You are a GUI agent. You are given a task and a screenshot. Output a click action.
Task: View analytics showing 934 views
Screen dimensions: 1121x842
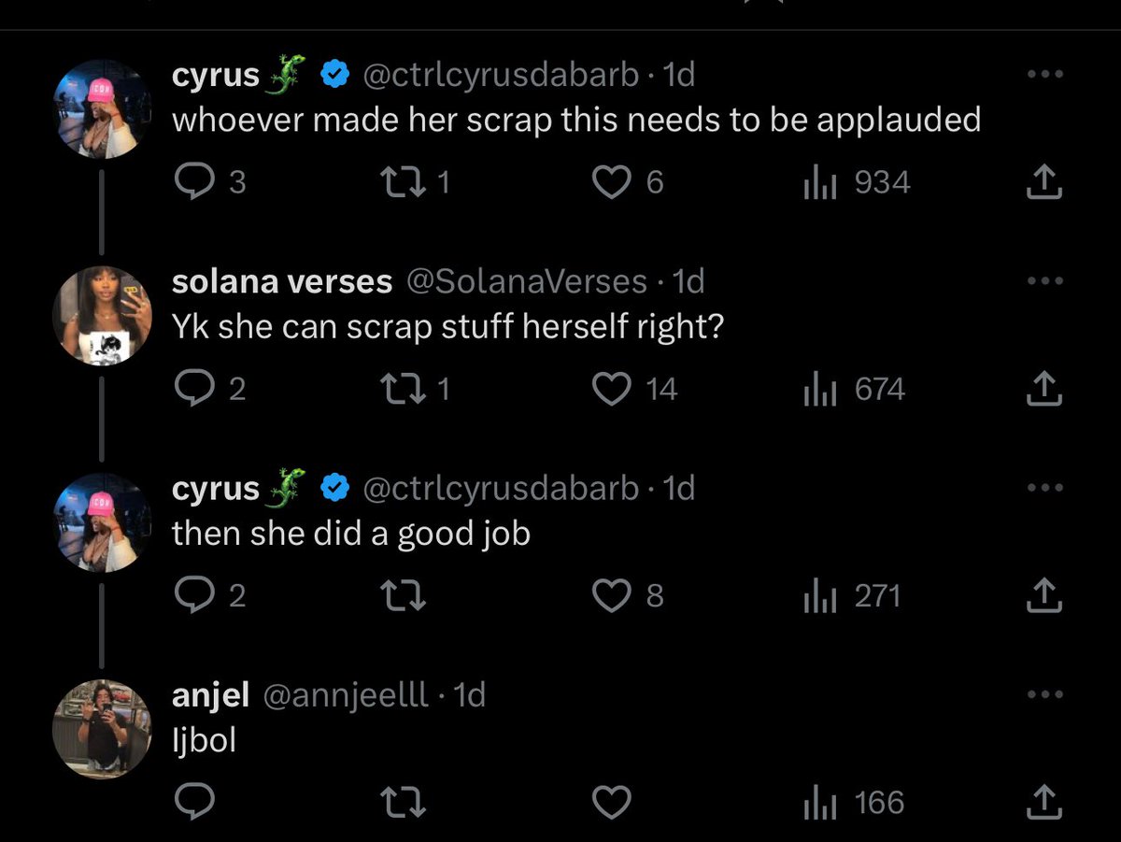(x=856, y=182)
